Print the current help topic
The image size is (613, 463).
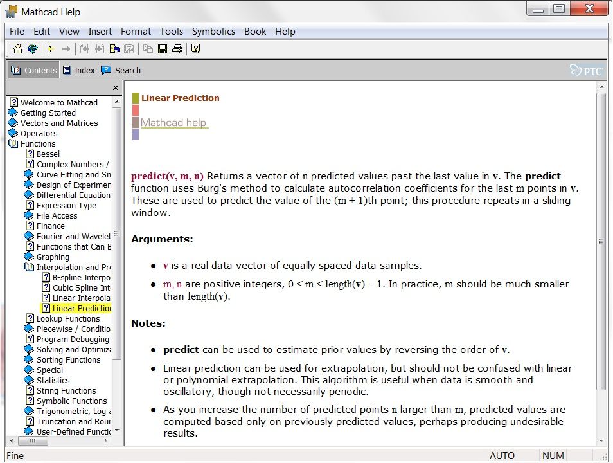pyautogui.click(x=177, y=49)
